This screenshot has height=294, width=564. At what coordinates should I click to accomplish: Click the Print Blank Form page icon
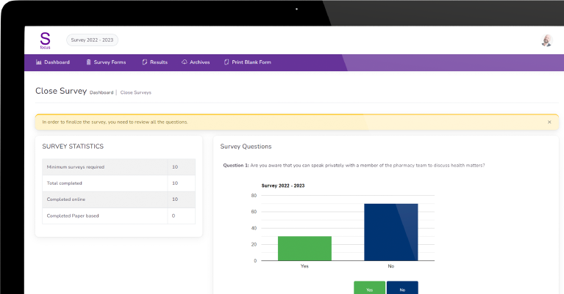tap(226, 62)
